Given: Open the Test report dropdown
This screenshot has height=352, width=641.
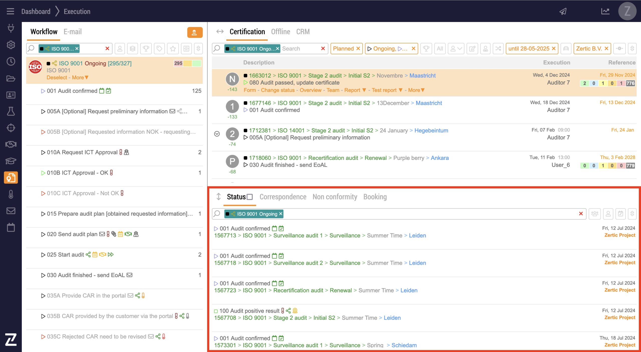Looking at the screenshot, I should pos(387,90).
